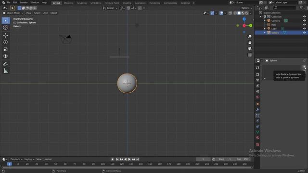Hide the Sphere in the outliner

click(304, 33)
